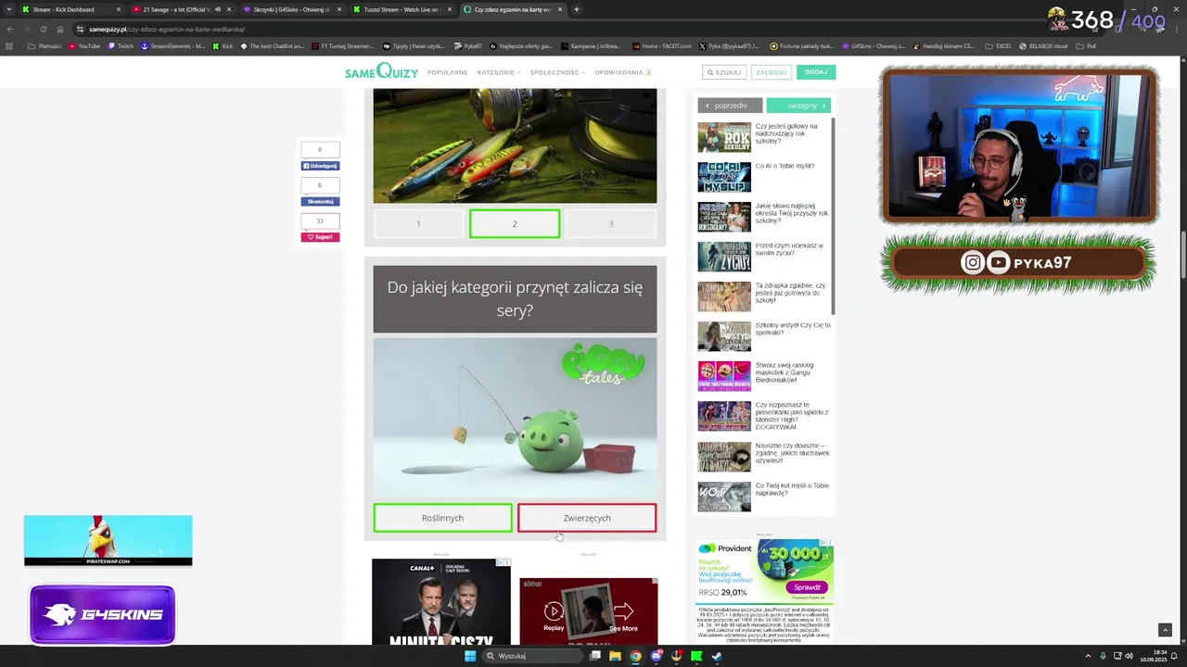Open thumbnail for rok szkolny readiness quiz
This screenshot has width=1187, height=667.
[x=724, y=137]
